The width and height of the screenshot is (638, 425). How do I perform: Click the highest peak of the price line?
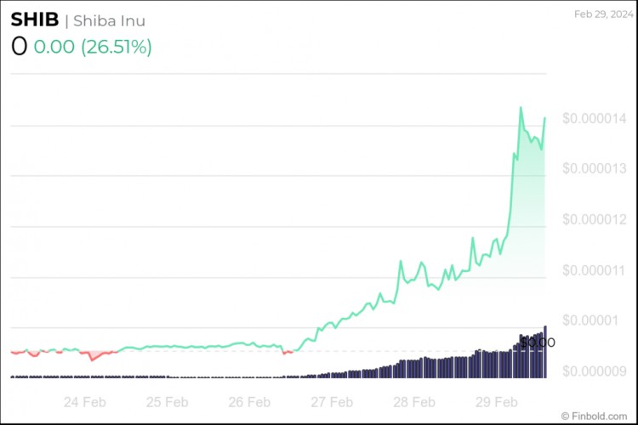521,108
